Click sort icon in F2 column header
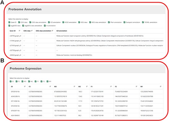169x121 pixels. (136, 87)
